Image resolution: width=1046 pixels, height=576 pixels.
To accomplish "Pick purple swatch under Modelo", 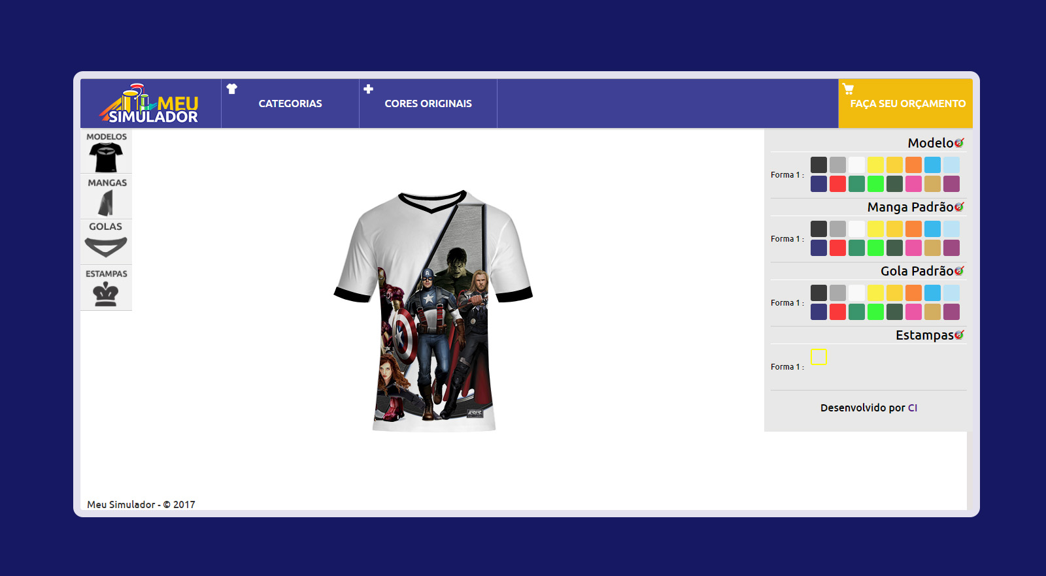I will pyautogui.click(x=951, y=184).
